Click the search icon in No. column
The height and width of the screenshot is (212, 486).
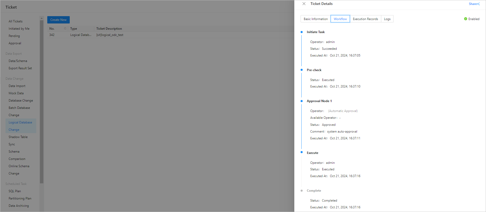[65, 28]
